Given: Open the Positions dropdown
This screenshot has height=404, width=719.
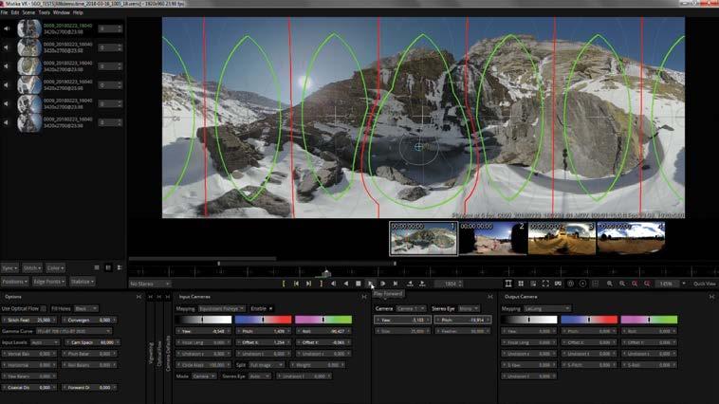Looking at the screenshot, I should point(15,282).
